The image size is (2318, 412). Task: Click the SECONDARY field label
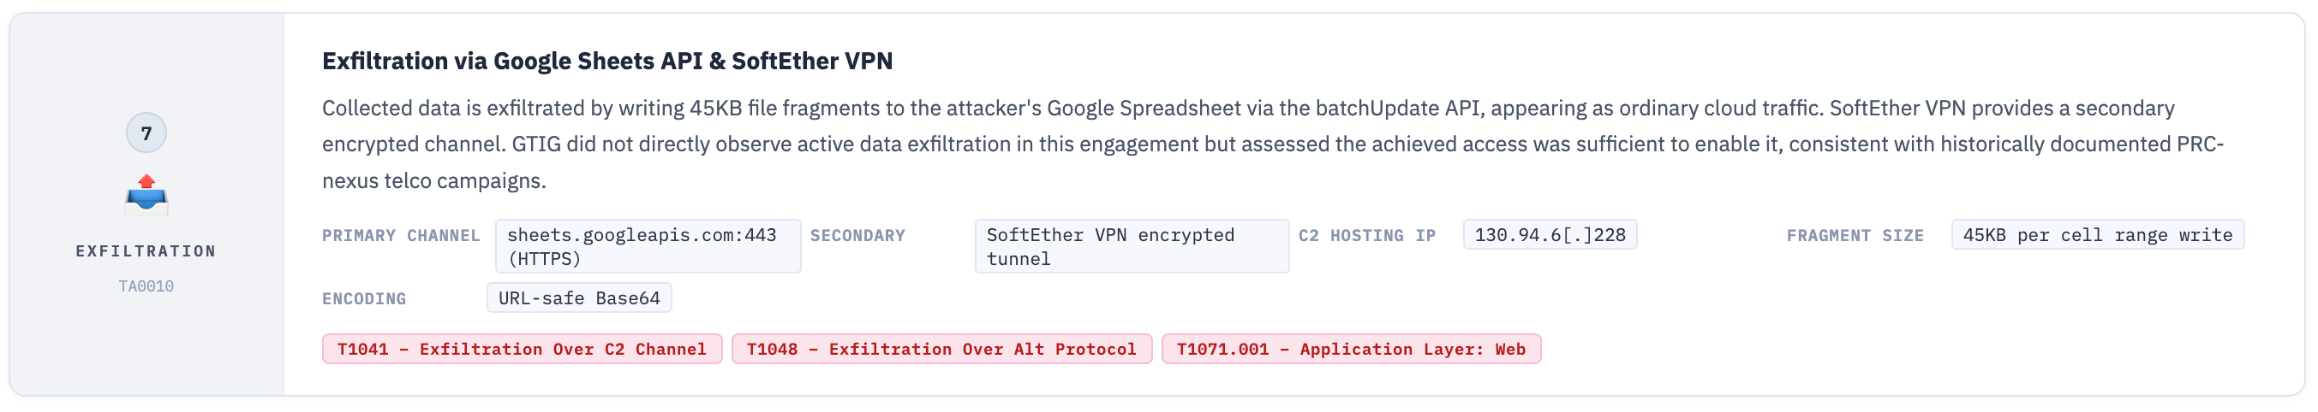(857, 236)
